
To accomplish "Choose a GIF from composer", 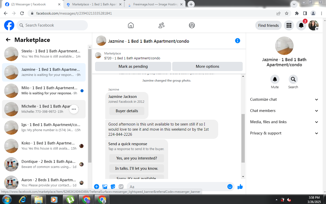I will (121, 187).
